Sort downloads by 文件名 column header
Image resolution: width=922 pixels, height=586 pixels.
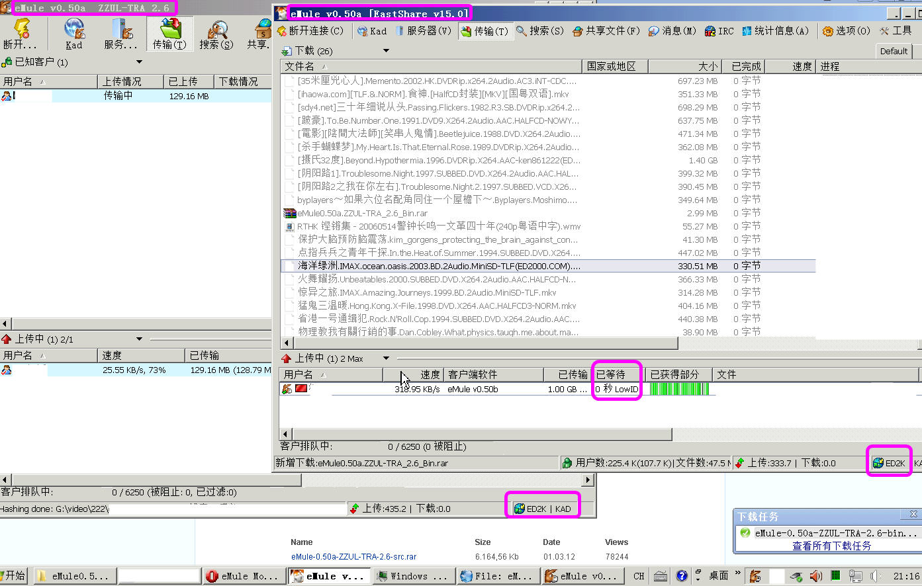432,66
